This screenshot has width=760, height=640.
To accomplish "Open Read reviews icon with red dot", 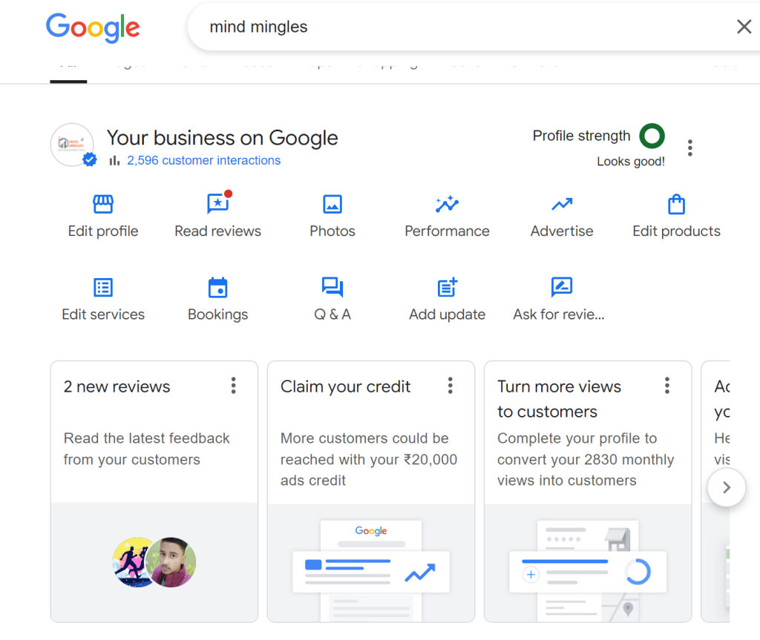I will 217,205.
